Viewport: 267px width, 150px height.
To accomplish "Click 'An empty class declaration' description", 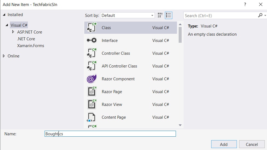I will pyautogui.click(x=212, y=34).
